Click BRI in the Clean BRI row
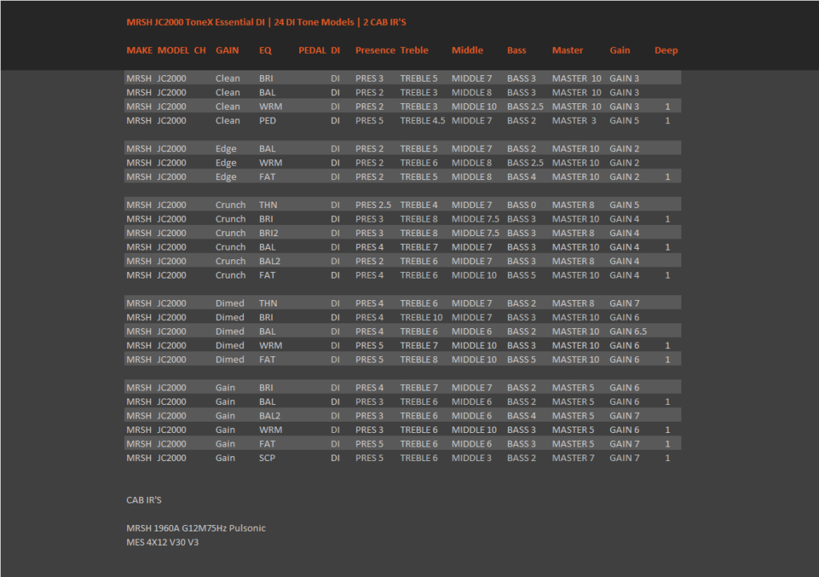Image resolution: width=819 pixels, height=577 pixels. (x=266, y=78)
